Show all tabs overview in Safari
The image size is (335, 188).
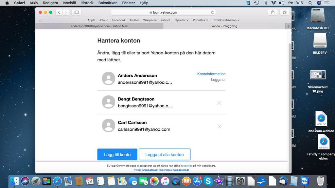285,12
